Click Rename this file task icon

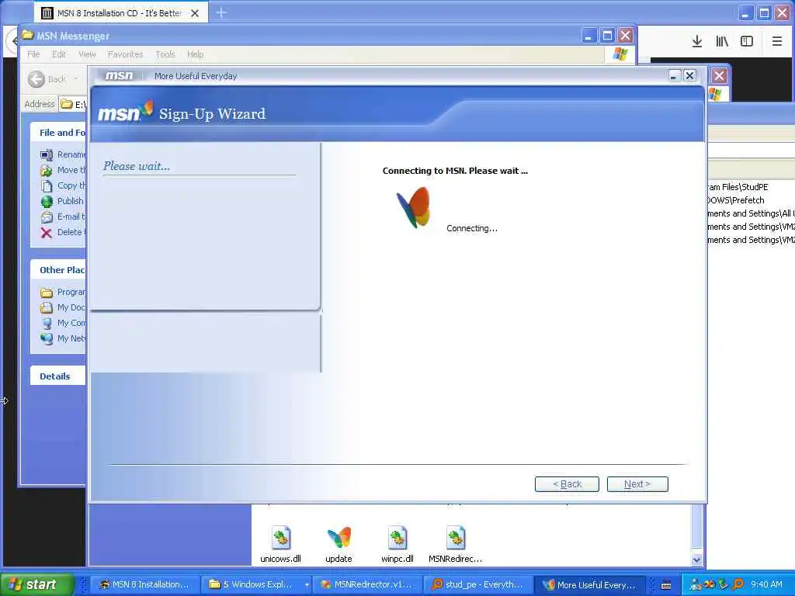pos(46,154)
